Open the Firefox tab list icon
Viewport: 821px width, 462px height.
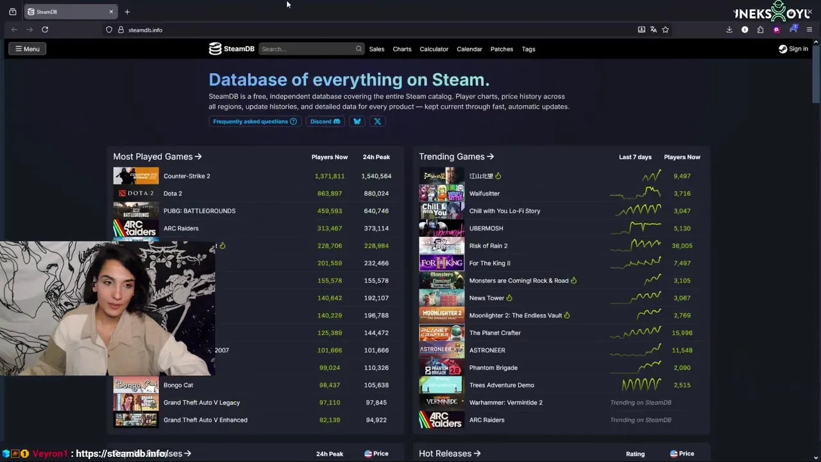point(12,12)
